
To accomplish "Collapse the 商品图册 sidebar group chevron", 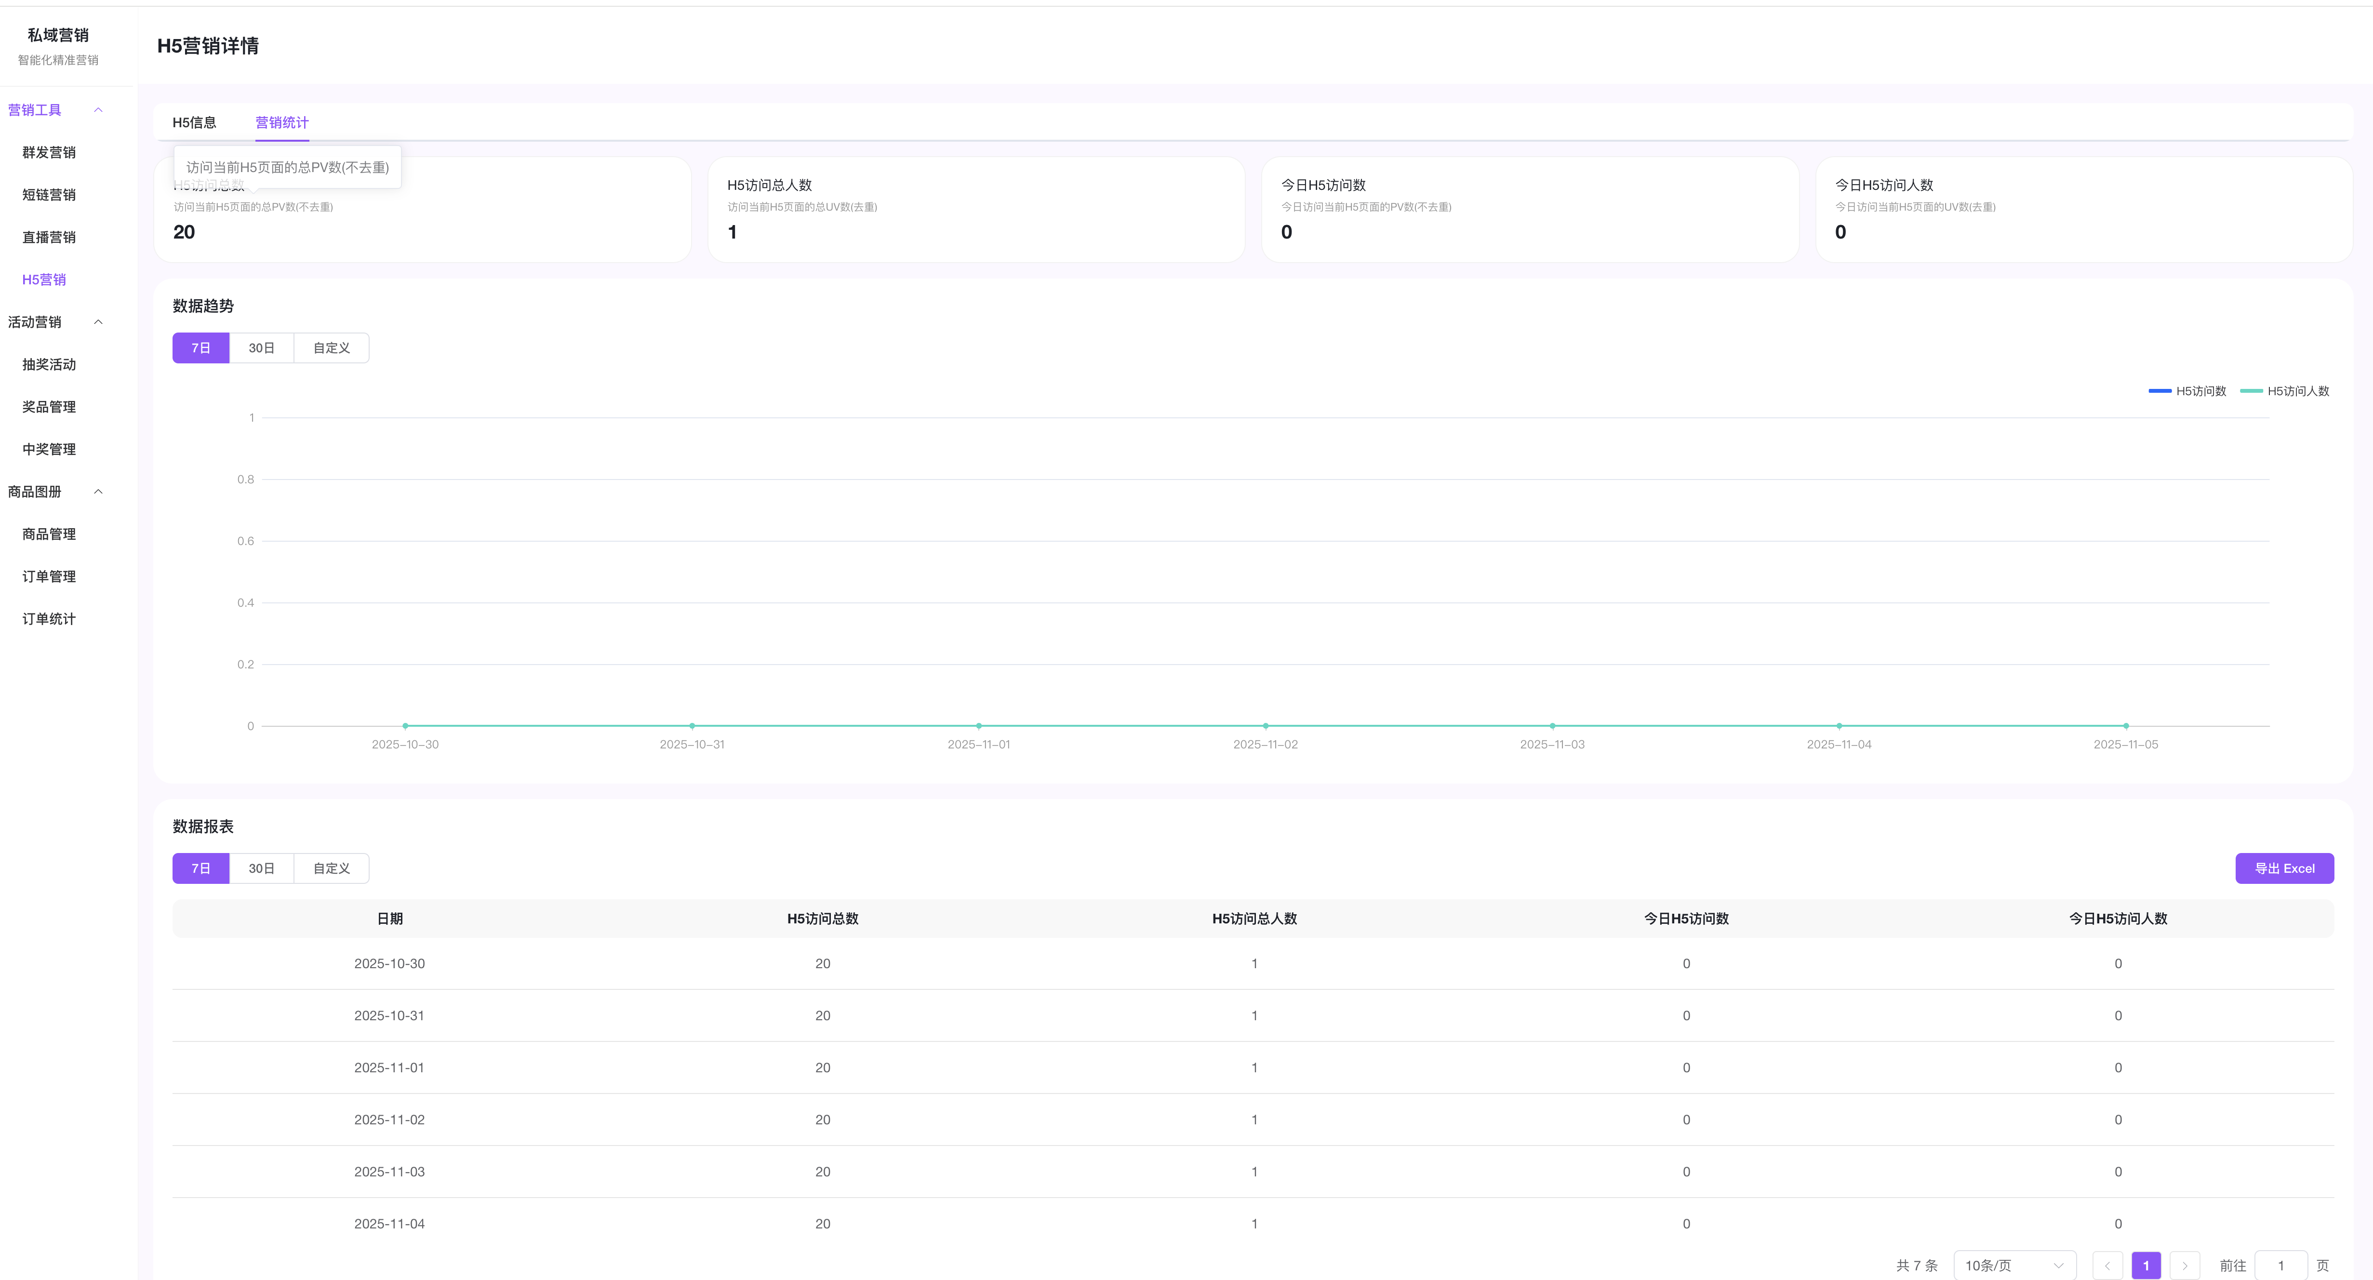I will coord(99,491).
